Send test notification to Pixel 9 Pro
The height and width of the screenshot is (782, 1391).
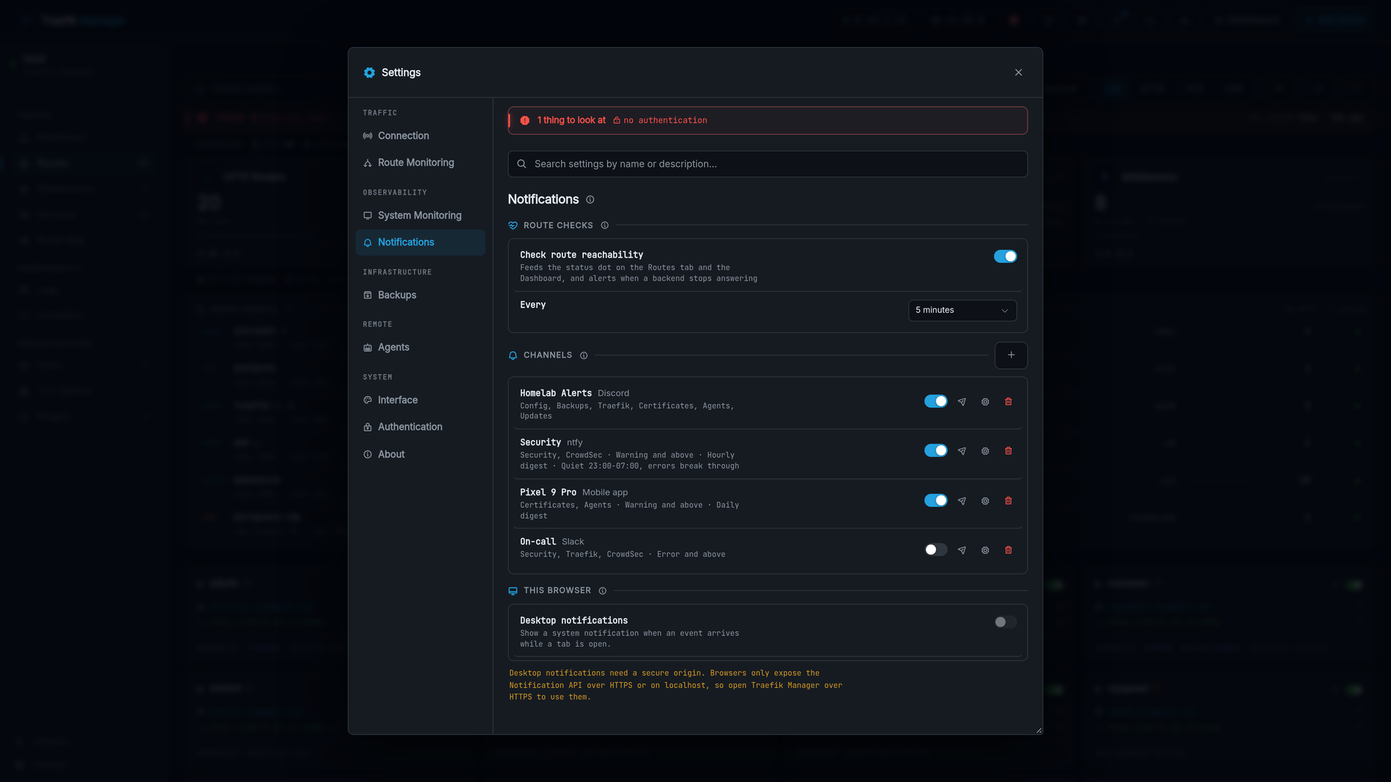click(961, 501)
